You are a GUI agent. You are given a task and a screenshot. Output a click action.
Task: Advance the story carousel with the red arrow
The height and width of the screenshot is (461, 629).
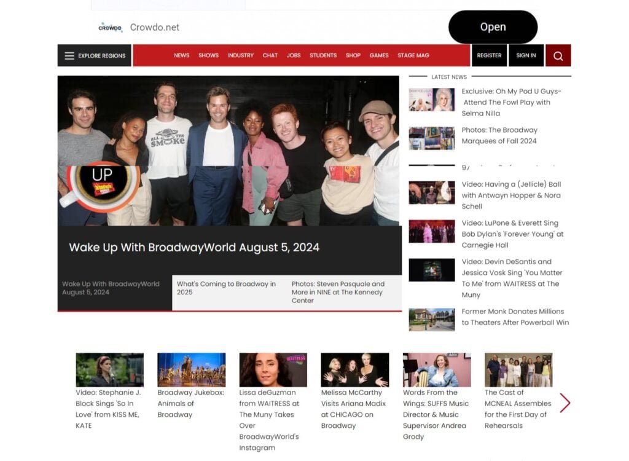click(x=565, y=403)
